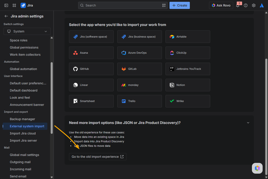Open Import Jira cloud
The width and height of the screenshot is (268, 179).
tap(23, 133)
